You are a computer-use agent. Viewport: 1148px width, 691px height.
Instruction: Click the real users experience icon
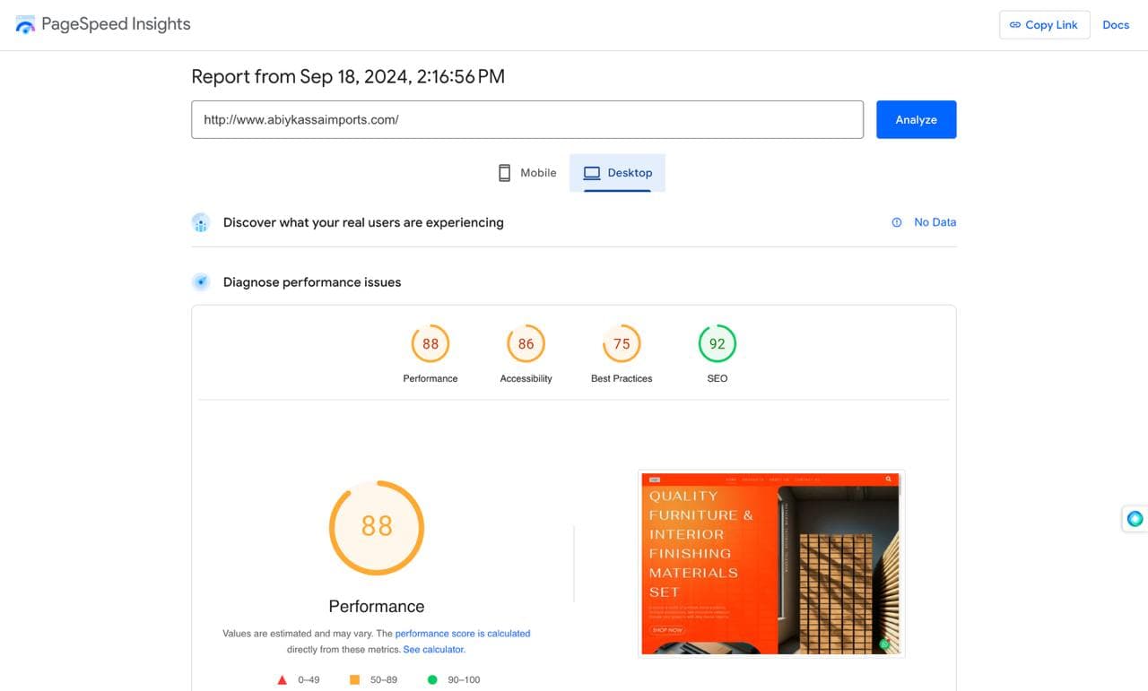tap(201, 223)
